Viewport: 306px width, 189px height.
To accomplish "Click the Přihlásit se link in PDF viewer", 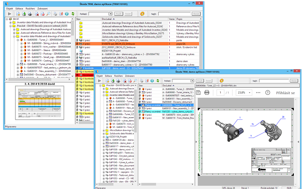I will (285, 93).
